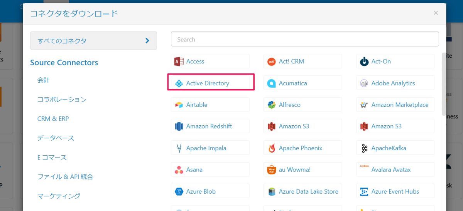The image size is (463, 211).
Task: Click the Azure Event Hubs icon
Action: [364, 191]
